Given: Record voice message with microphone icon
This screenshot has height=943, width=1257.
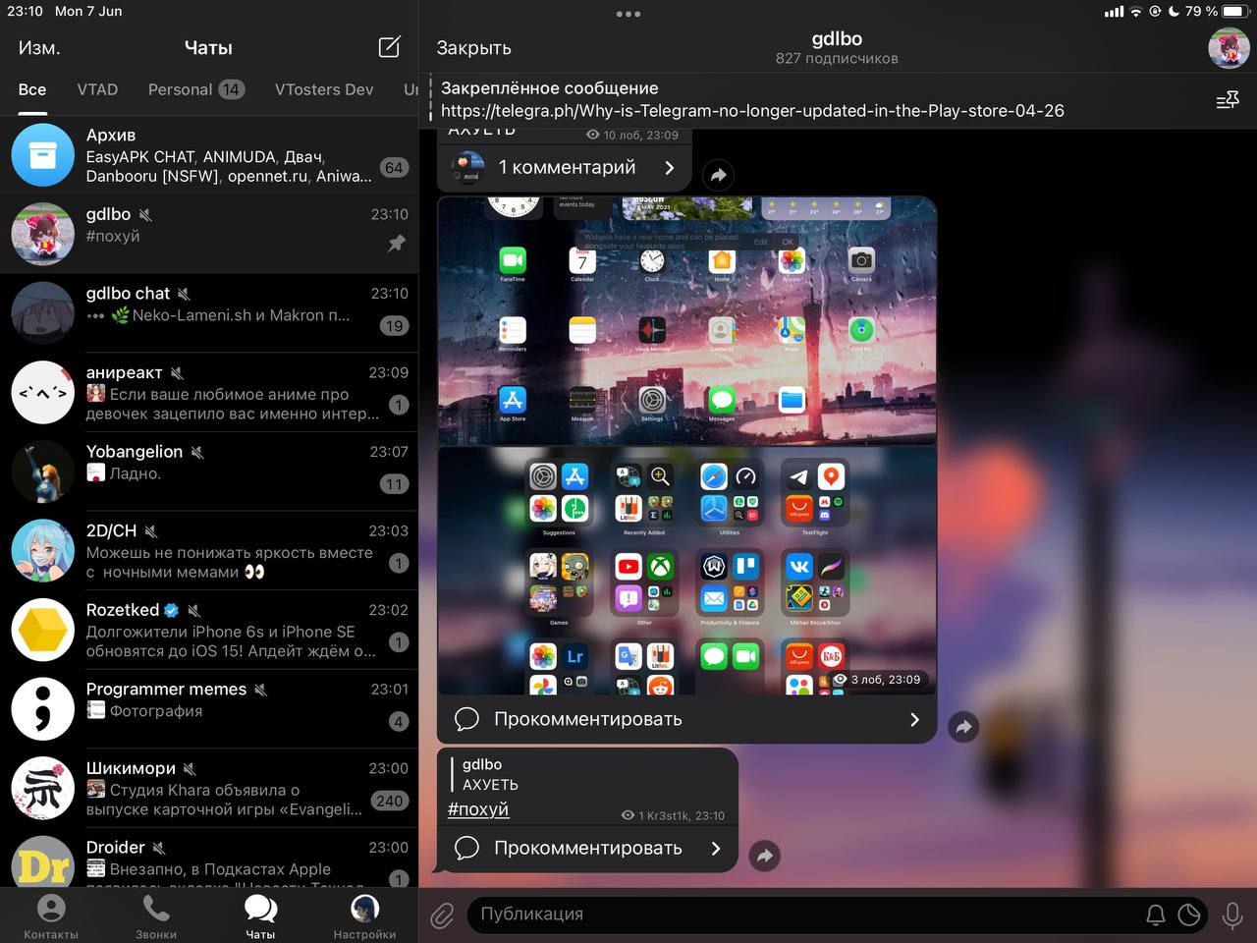Looking at the screenshot, I should (x=1232, y=915).
